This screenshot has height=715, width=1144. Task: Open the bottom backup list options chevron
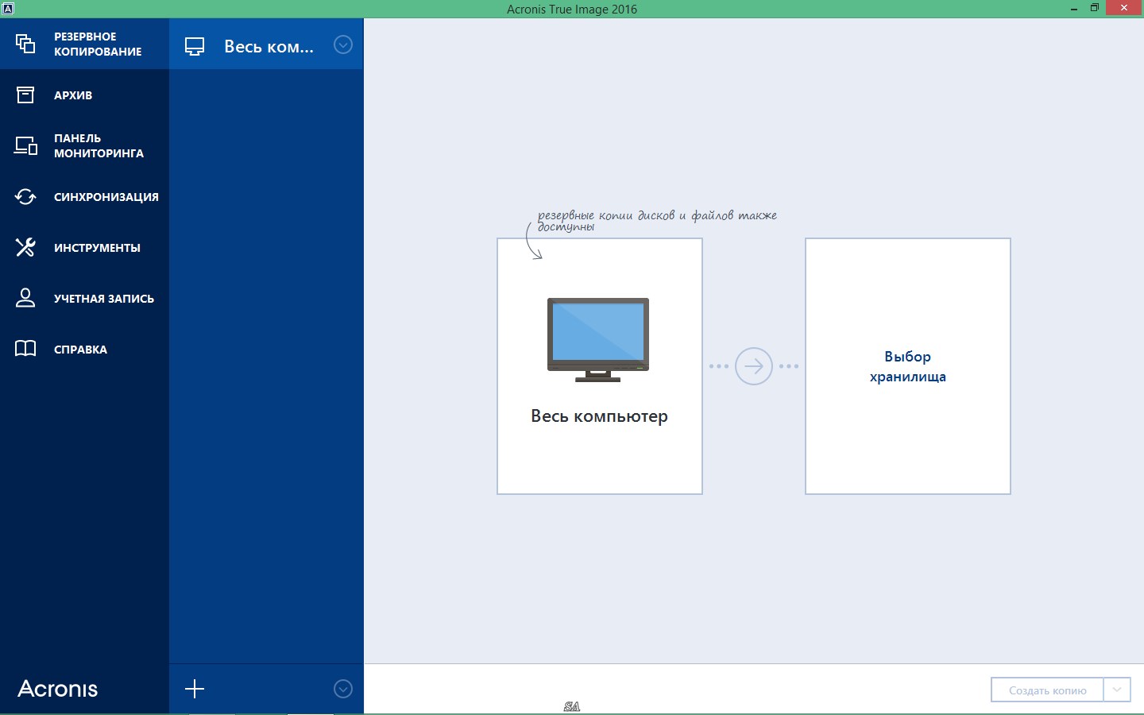(x=343, y=689)
